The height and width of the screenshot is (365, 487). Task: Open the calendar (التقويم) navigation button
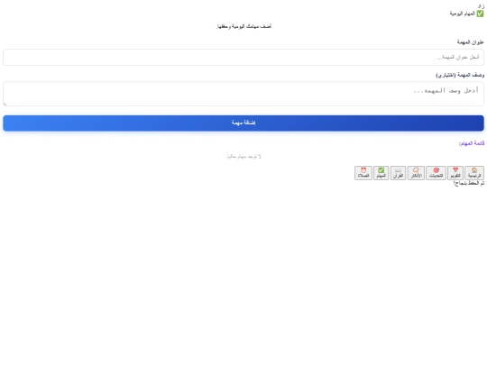[x=455, y=173]
